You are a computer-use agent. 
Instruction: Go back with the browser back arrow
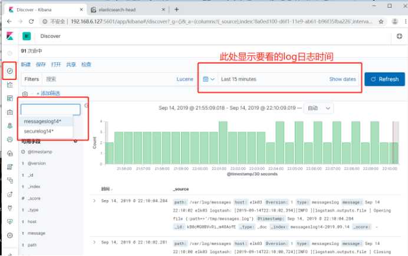pyautogui.click(x=9, y=22)
